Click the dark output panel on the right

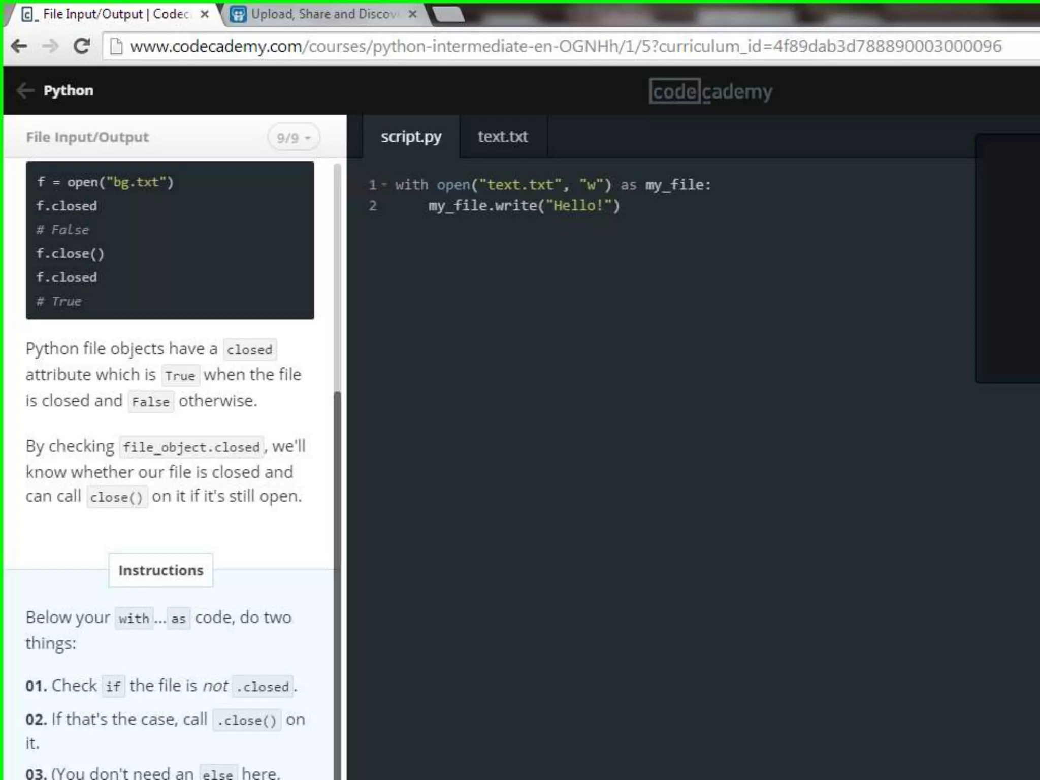coord(1007,258)
